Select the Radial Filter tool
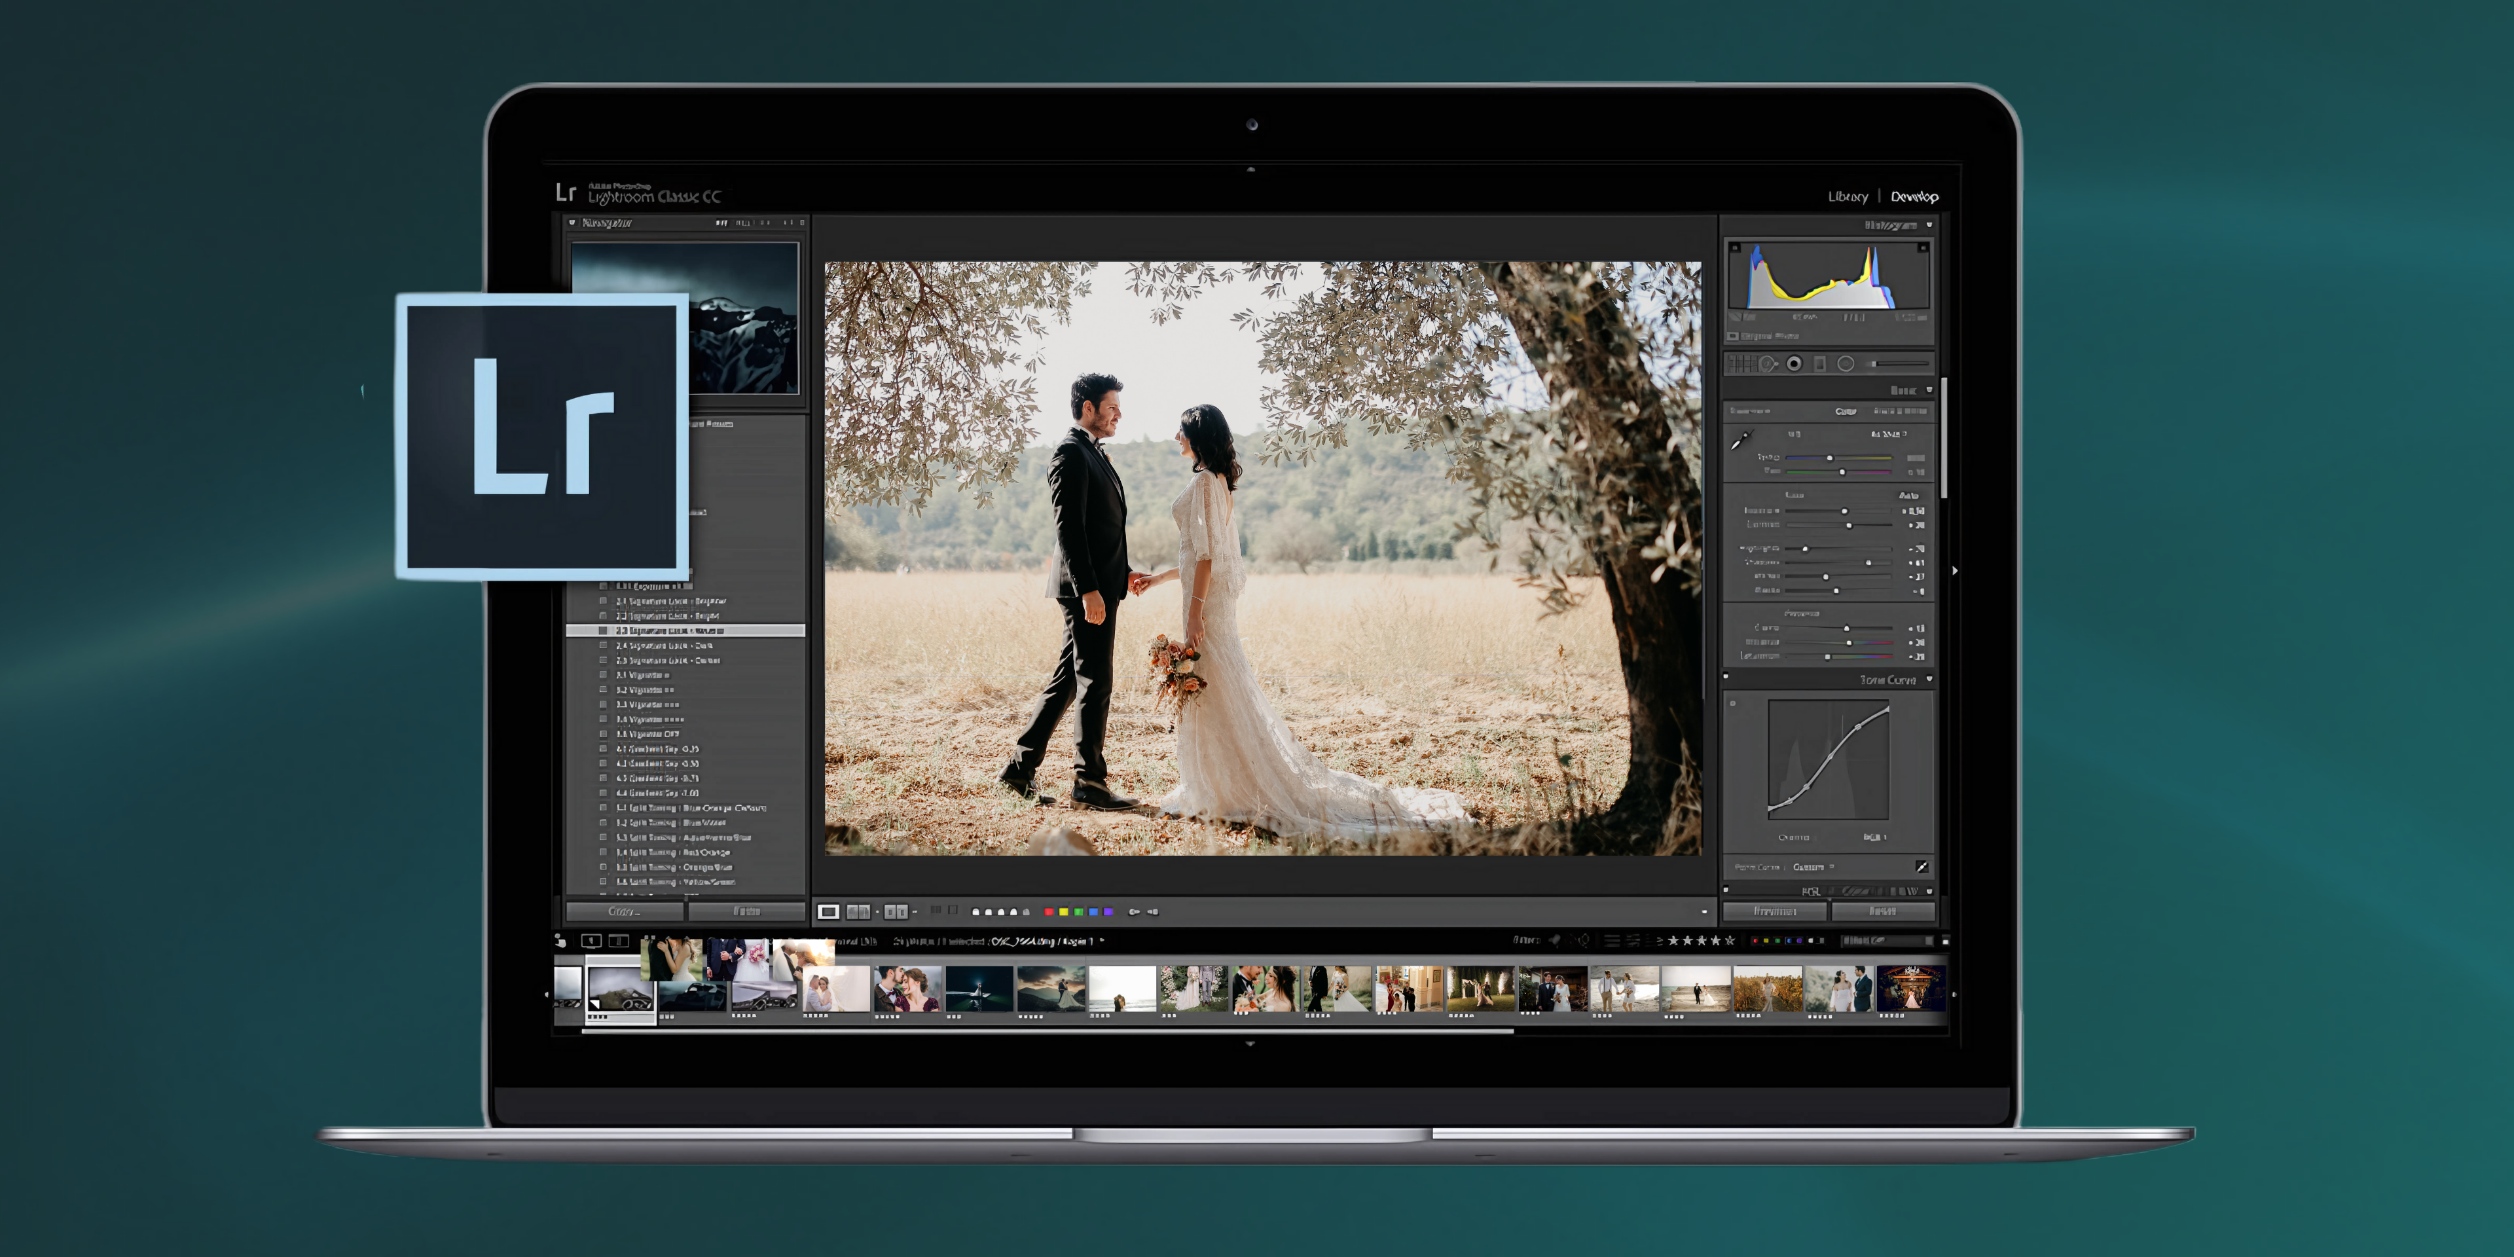 point(1846,363)
